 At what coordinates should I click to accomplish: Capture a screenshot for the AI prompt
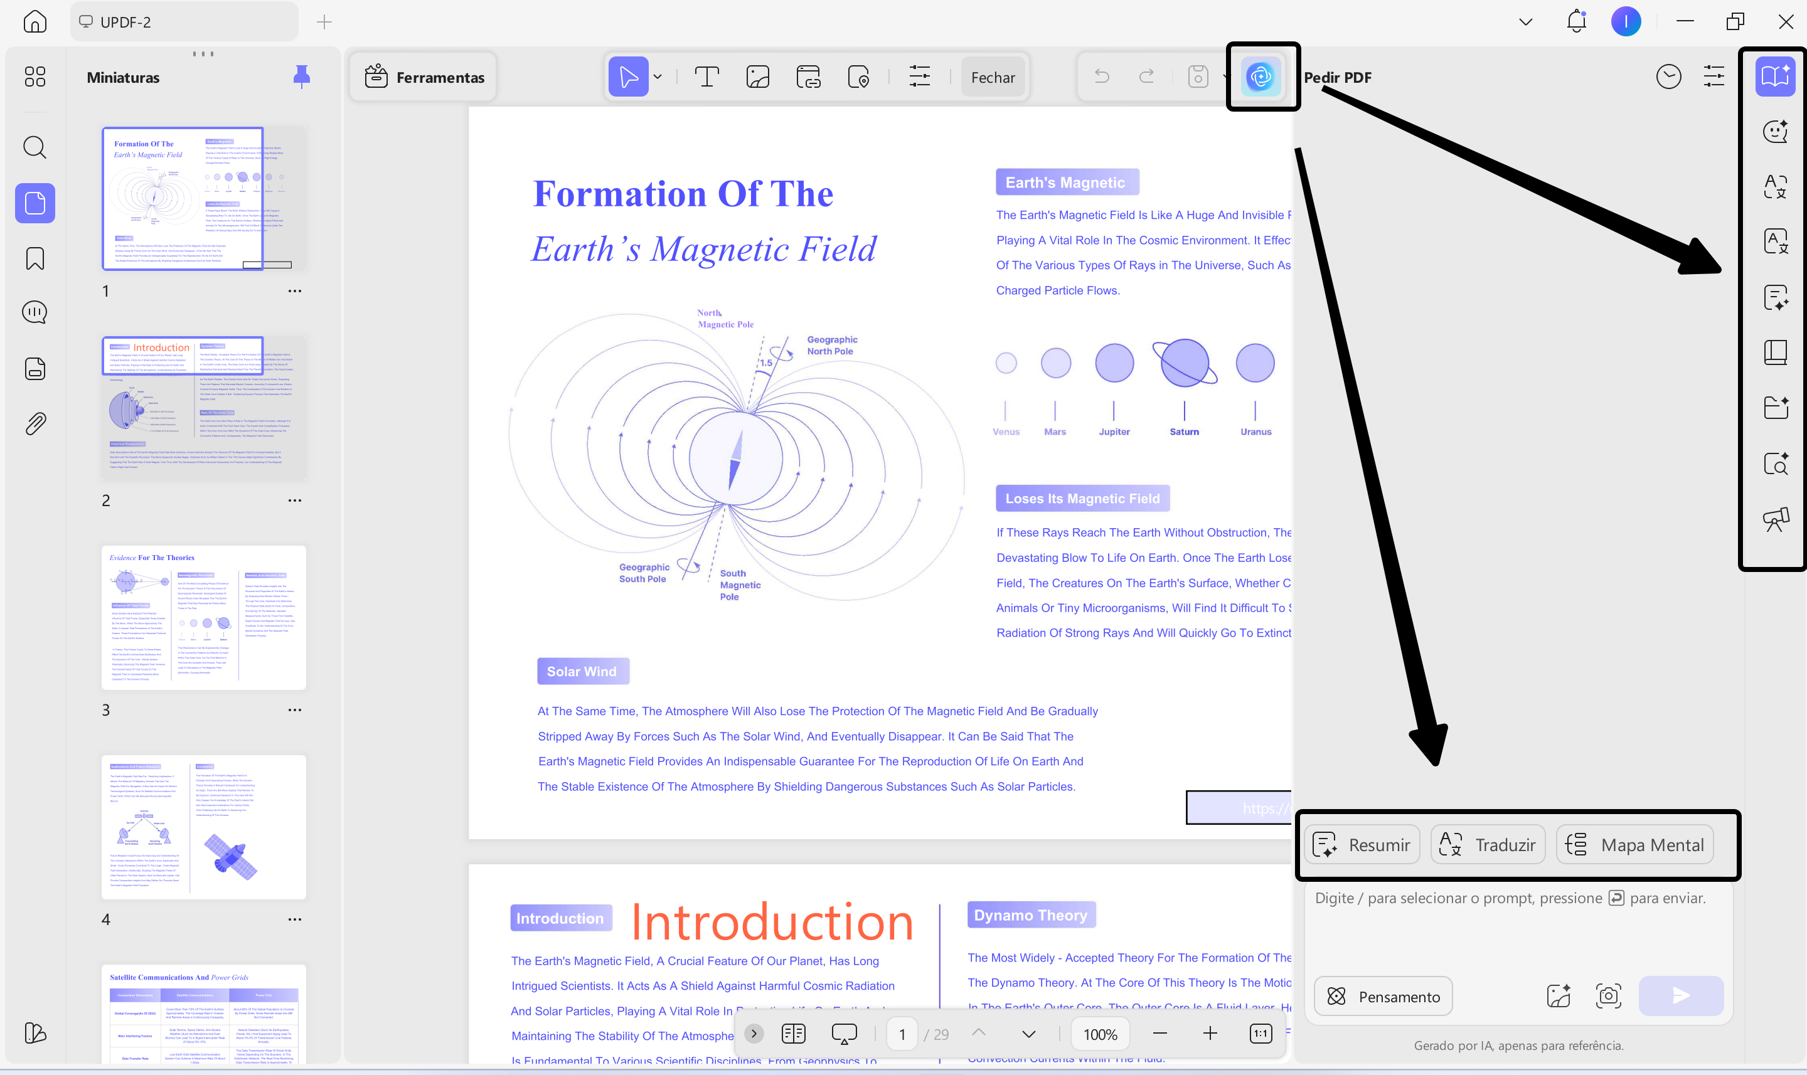[1609, 996]
